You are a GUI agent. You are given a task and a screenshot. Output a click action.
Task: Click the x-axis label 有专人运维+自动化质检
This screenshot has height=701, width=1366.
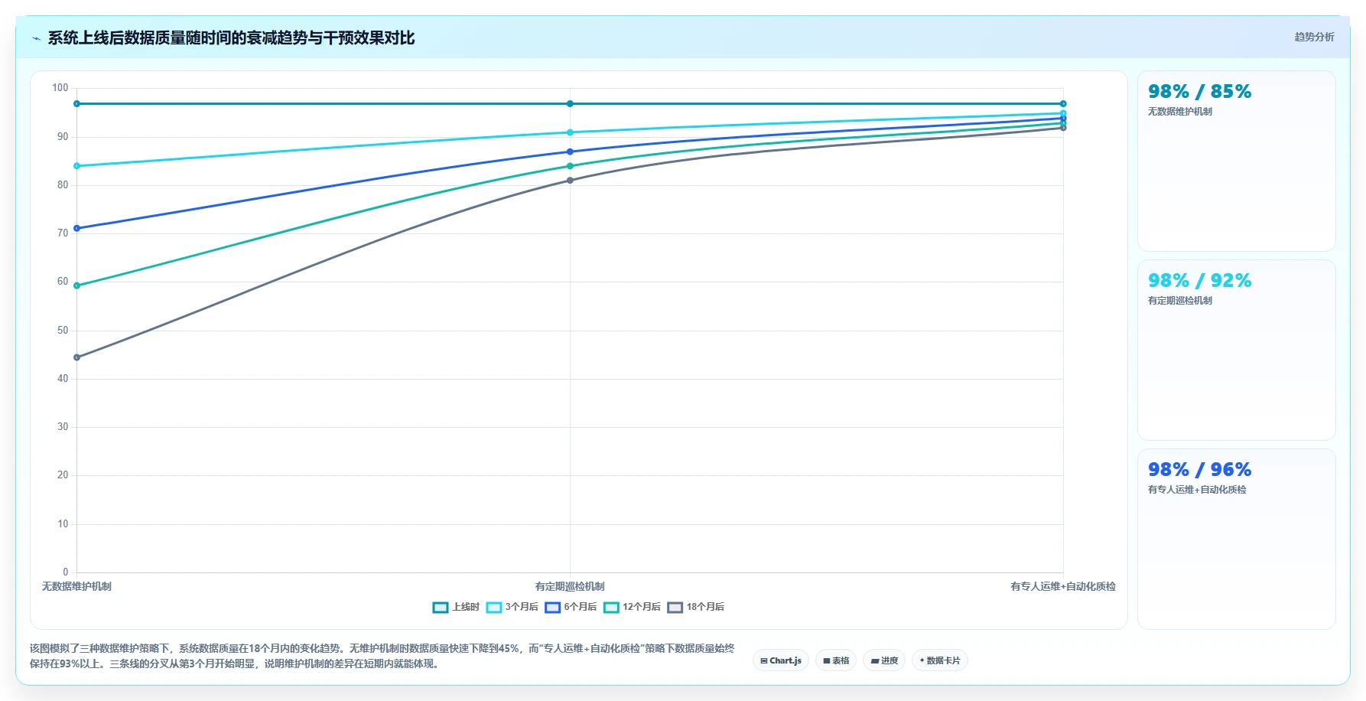(x=1063, y=586)
